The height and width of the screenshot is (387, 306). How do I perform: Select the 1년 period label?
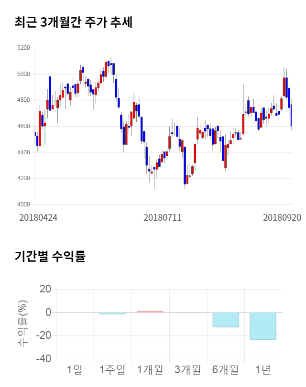(x=263, y=369)
